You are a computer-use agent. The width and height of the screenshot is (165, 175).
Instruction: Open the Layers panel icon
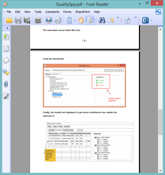click(6, 60)
